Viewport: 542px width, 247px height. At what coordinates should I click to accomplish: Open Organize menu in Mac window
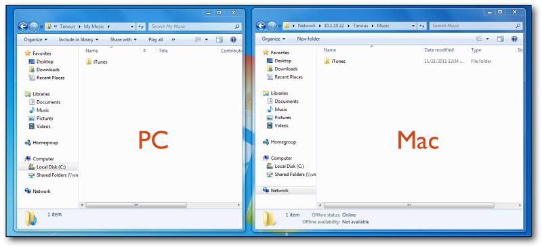(274, 39)
